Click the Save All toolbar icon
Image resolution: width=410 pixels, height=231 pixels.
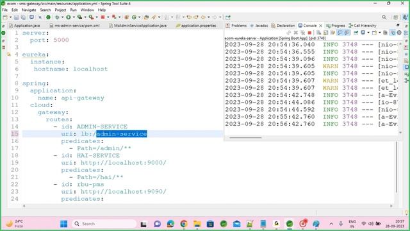click(x=23, y=17)
